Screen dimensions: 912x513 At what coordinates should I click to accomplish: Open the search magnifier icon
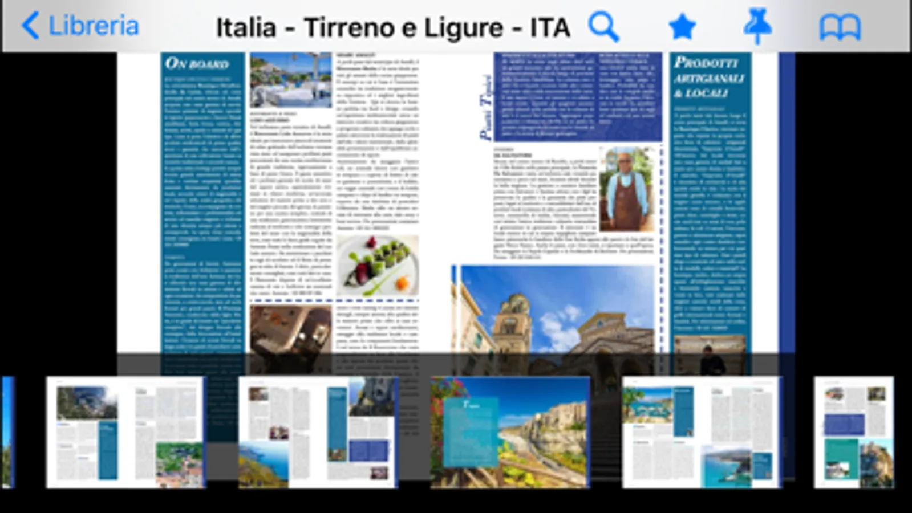[x=604, y=27]
